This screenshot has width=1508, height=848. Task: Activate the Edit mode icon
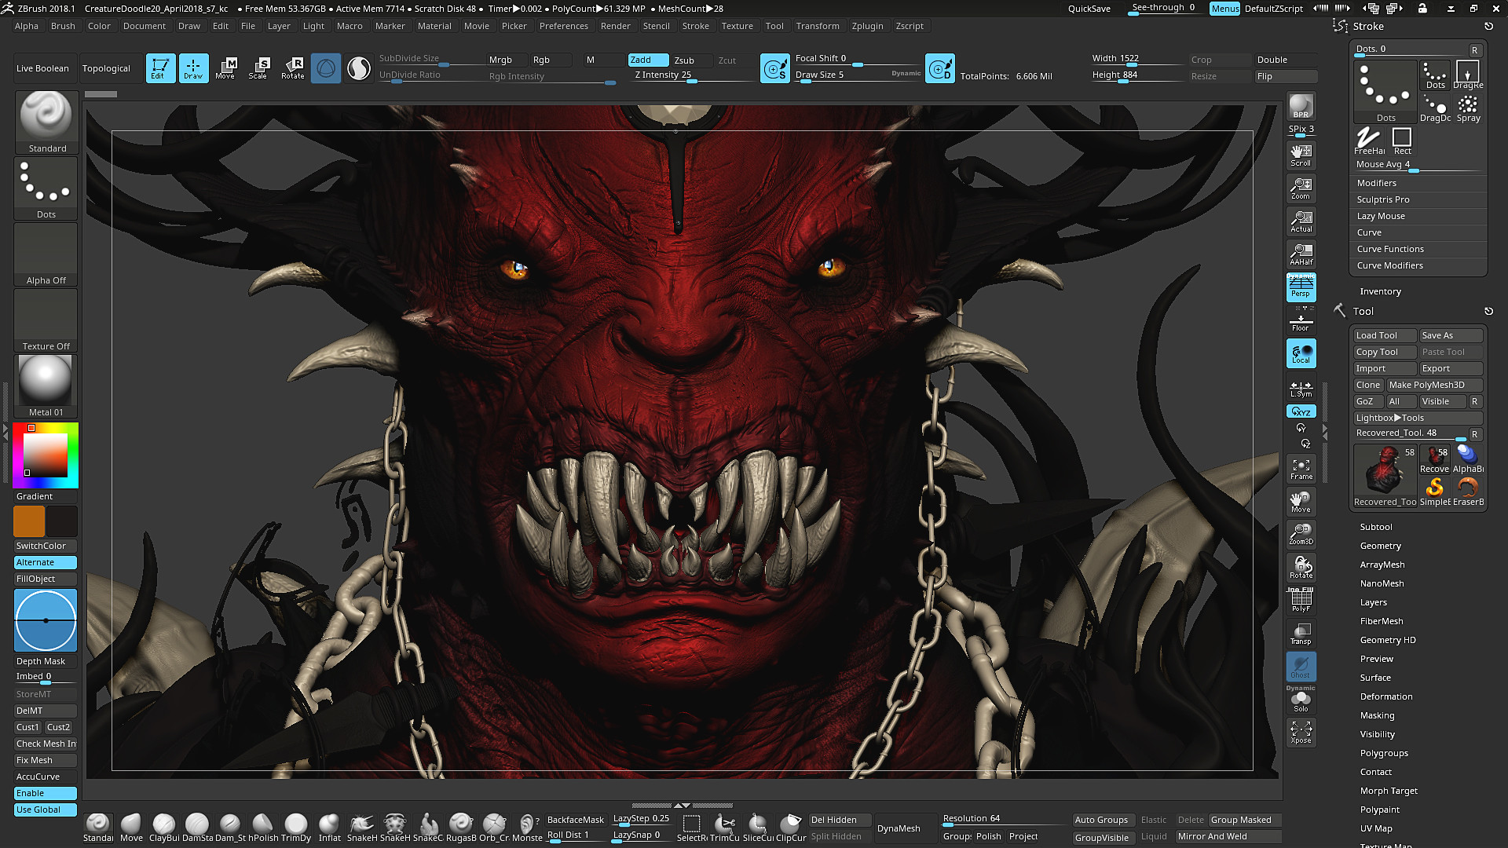(x=160, y=68)
